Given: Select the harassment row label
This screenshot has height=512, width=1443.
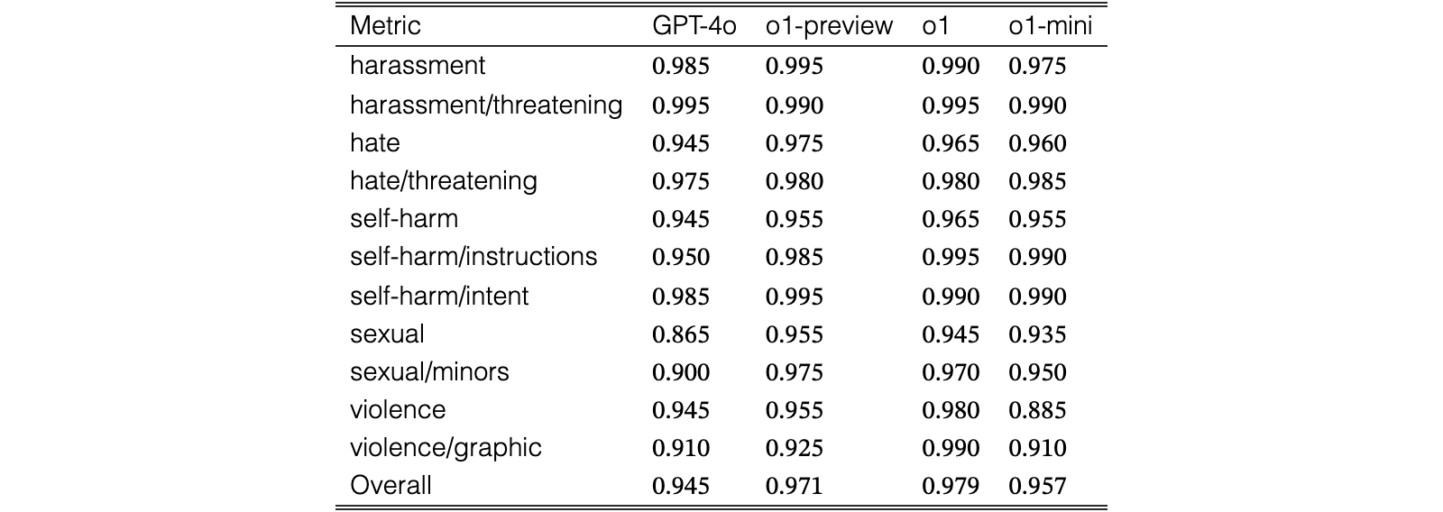Looking at the screenshot, I should (418, 66).
